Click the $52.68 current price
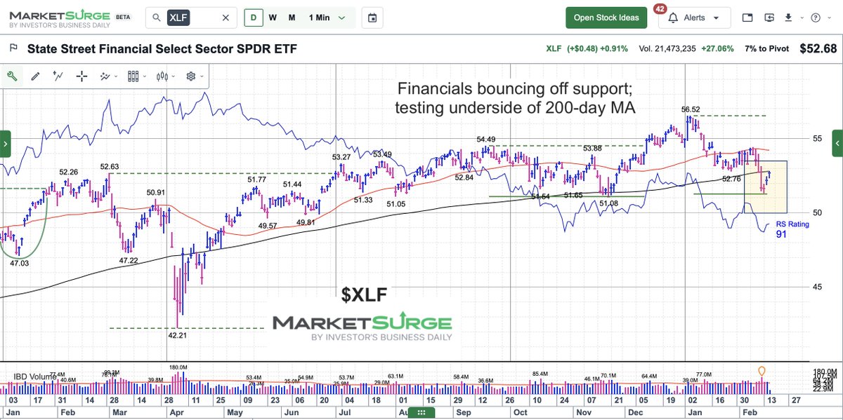The width and height of the screenshot is (843, 420). coord(817,48)
